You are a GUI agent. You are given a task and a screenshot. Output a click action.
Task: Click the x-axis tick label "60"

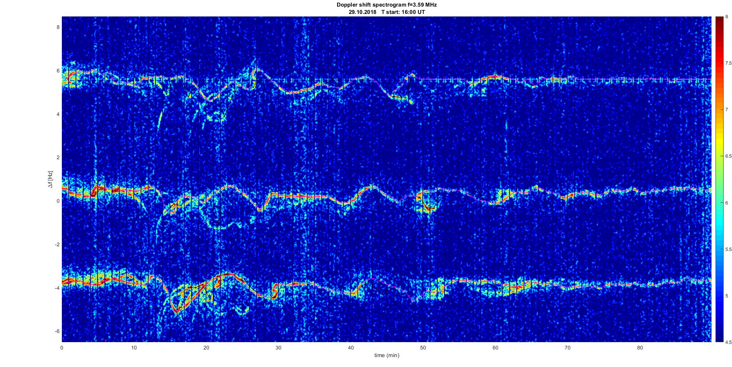495,348
